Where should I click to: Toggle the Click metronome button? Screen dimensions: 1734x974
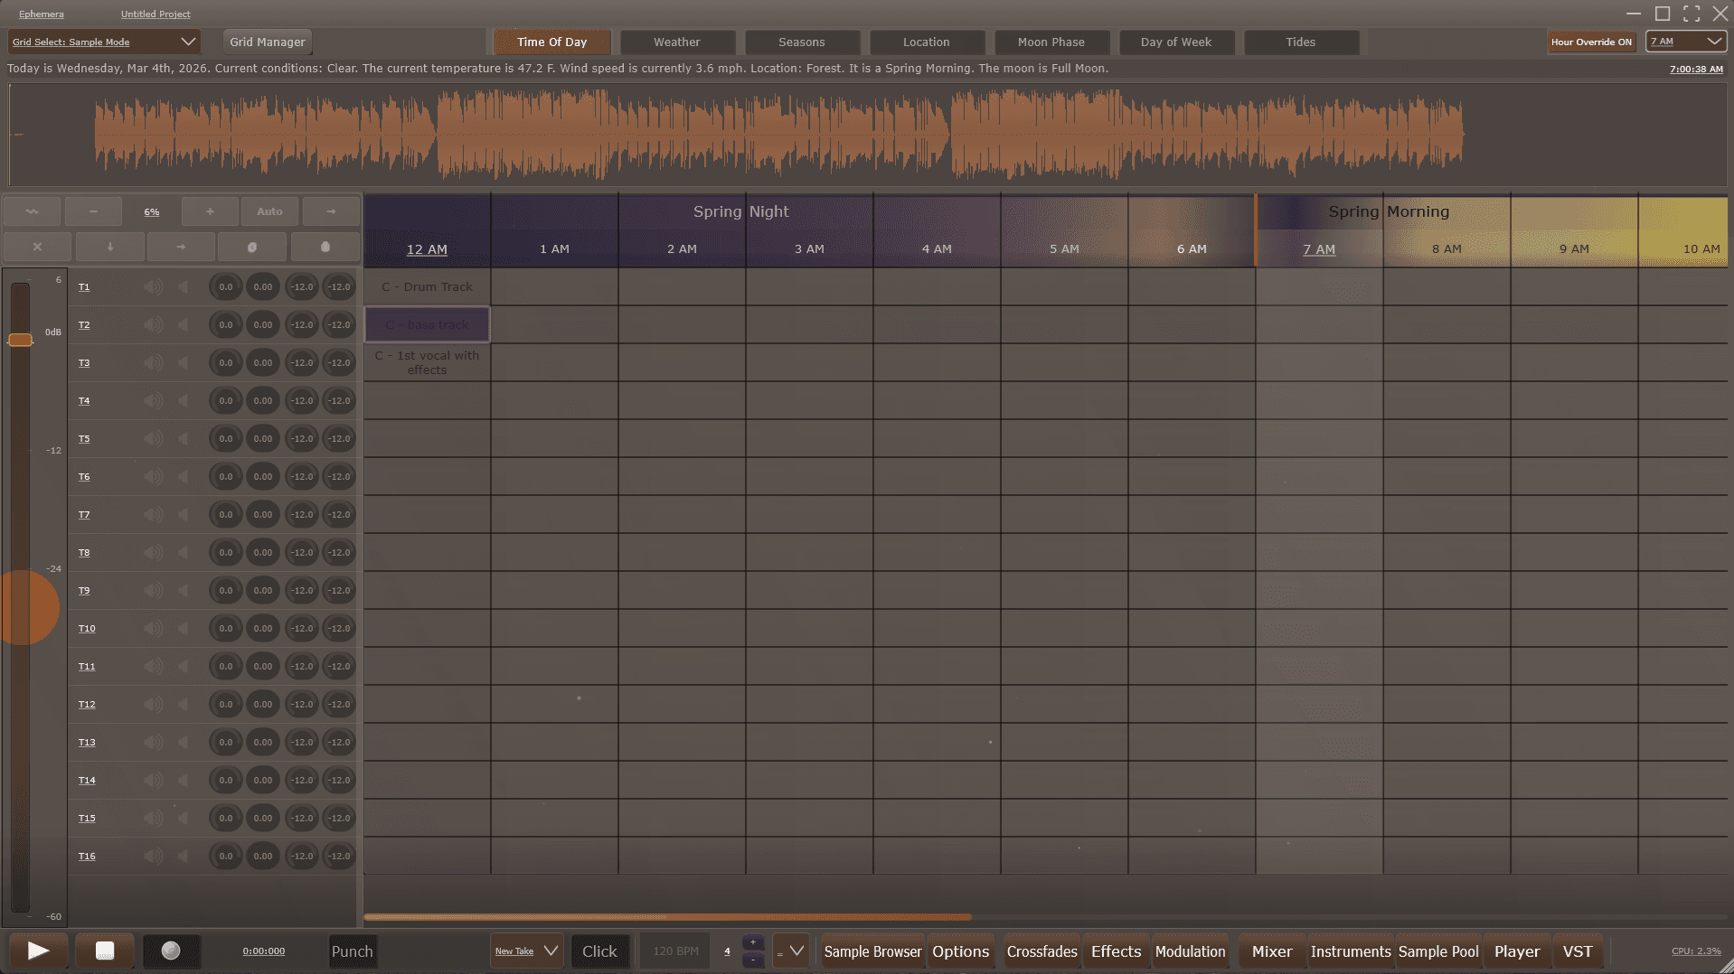tap(599, 951)
